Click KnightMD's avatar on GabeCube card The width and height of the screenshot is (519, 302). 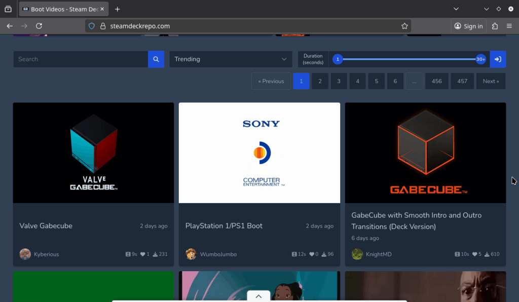[357, 254]
